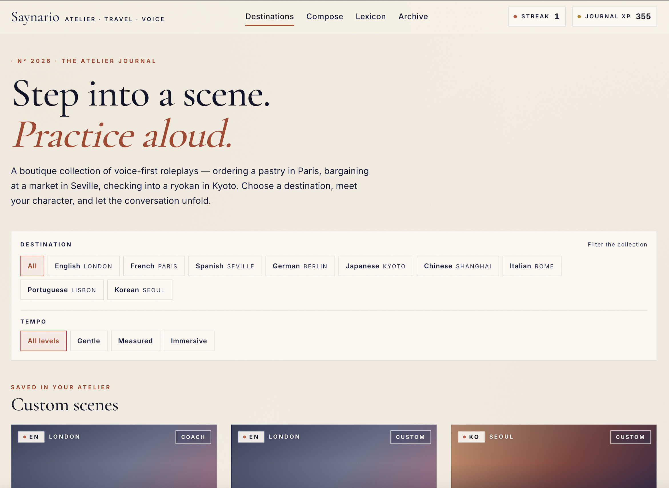Choose the Immersive tempo level
The height and width of the screenshot is (488, 669).
(189, 341)
